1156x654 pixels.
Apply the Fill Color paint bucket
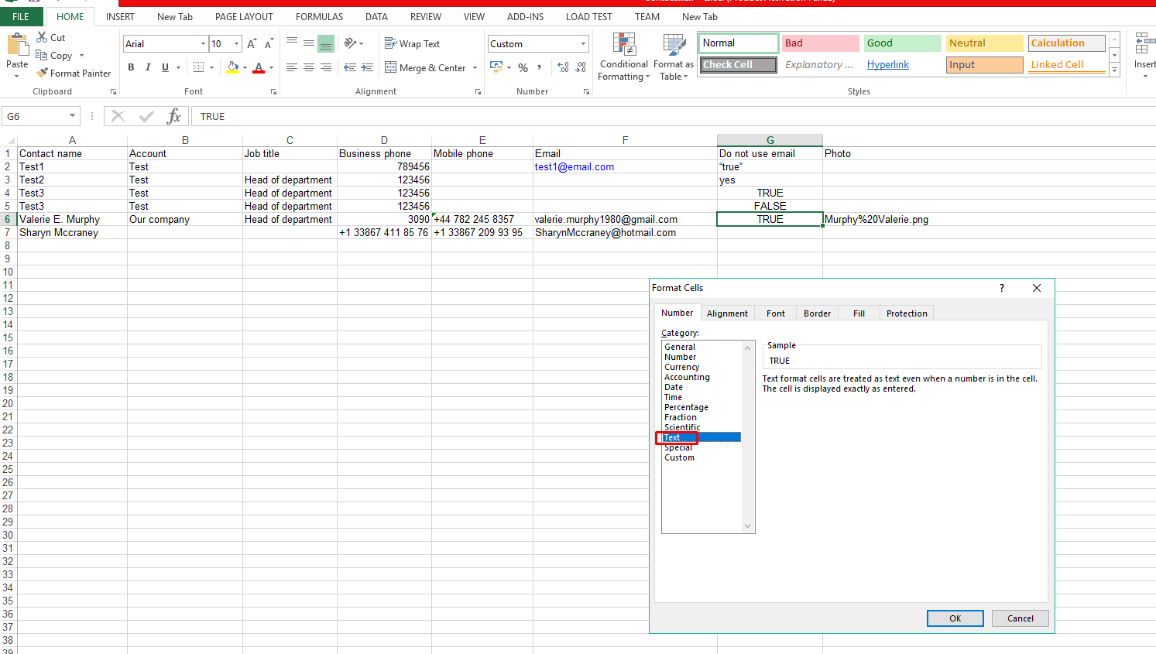232,67
